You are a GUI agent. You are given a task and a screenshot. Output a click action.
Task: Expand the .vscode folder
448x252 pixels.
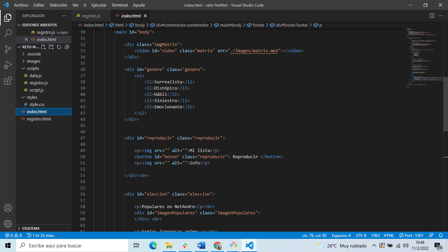click(44, 54)
